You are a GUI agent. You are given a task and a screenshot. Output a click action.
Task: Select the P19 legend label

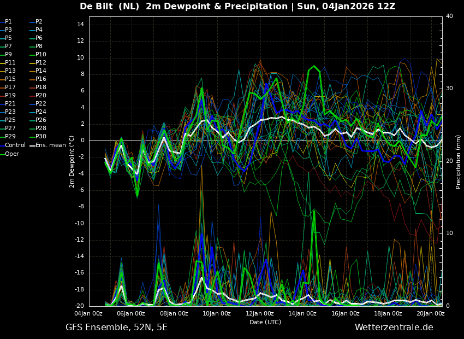[10, 96]
